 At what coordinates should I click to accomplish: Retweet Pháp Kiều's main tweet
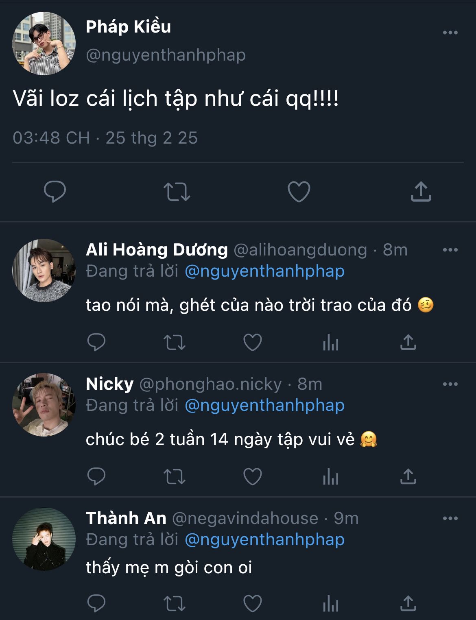click(x=177, y=192)
